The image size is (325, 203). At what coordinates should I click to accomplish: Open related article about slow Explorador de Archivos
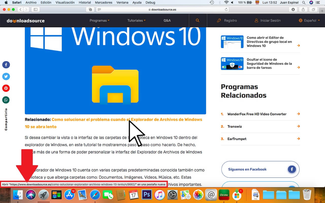[113, 123]
